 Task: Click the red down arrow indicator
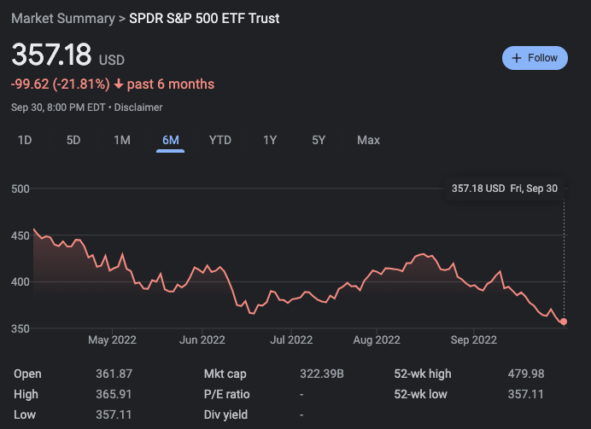(x=118, y=84)
